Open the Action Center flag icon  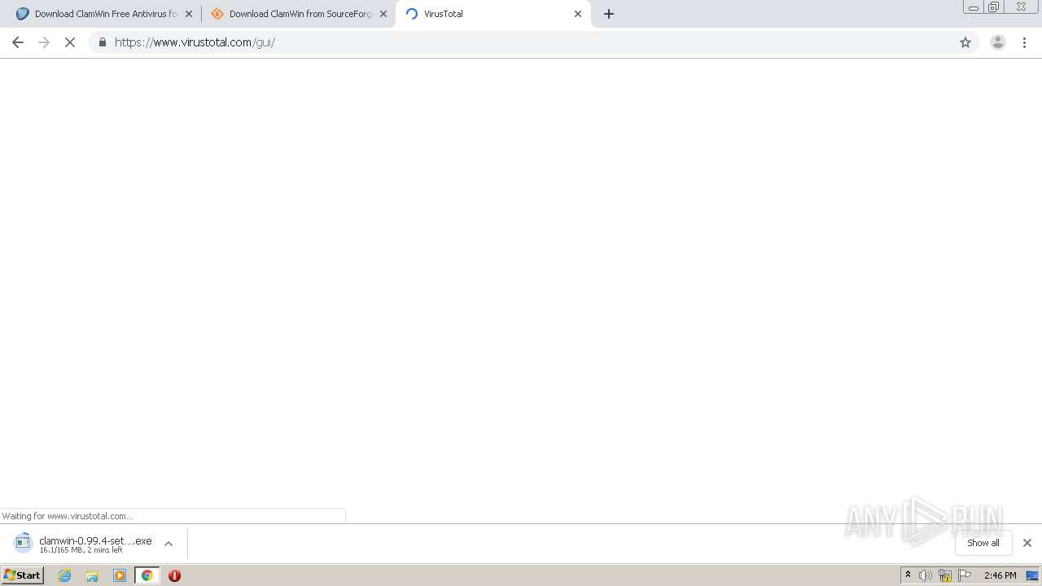click(x=965, y=575)
